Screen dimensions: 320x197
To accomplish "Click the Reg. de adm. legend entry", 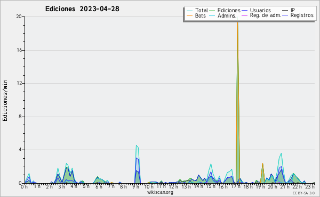I will (261, 15).
